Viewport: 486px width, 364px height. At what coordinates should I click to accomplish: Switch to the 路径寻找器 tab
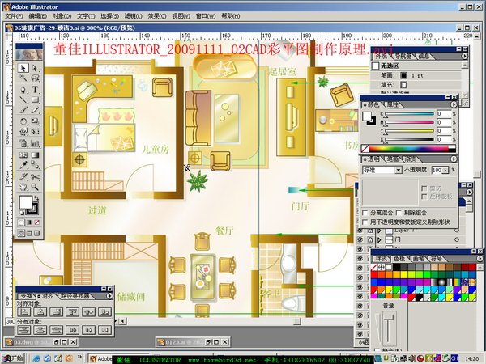(x=75, y=297)
